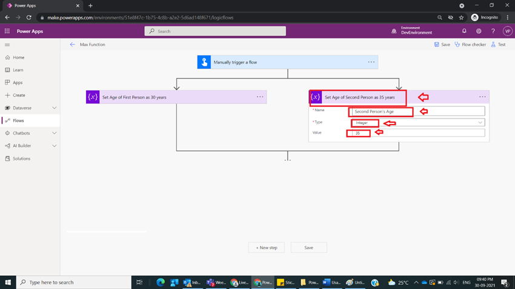This screenshot has height=289, width=515.
Task: Click the Power Apps search box
Action: coord(215,31)
